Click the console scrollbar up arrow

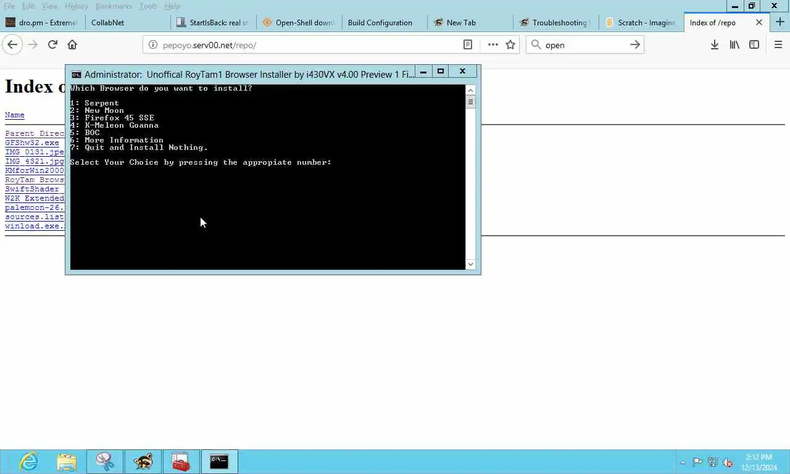[x=470, y=90]
